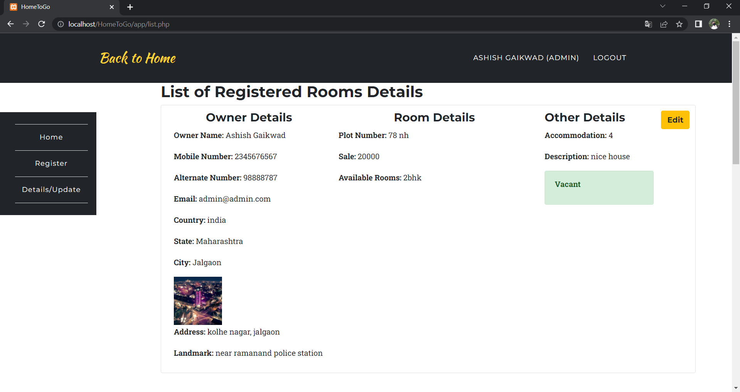This screenshot has width=740, height=392.
Task: Click the Vacant status indicator
Action: 599,188
